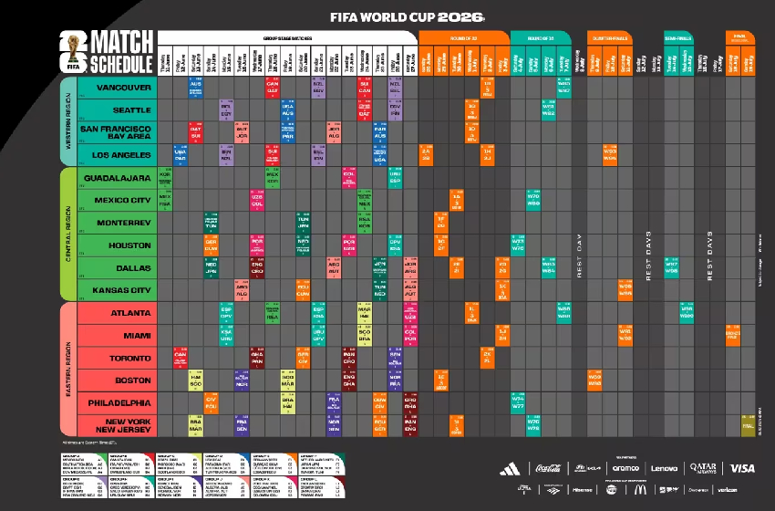Click the New York New Jersey row label
The image size is (775, 511).
point(119,424)
